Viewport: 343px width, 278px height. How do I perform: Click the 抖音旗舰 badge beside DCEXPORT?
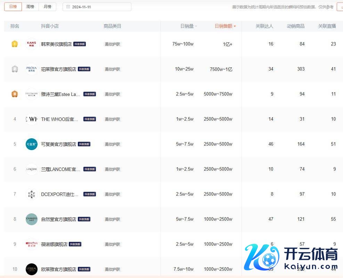(90, 194)
